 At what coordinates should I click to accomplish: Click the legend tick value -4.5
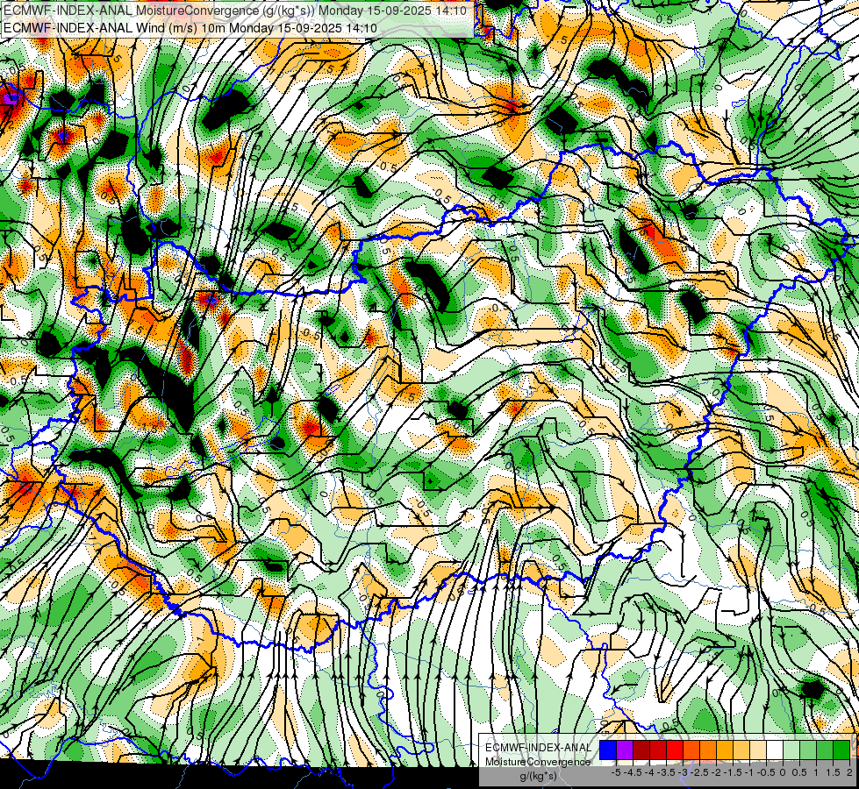[x=633, y=772]
